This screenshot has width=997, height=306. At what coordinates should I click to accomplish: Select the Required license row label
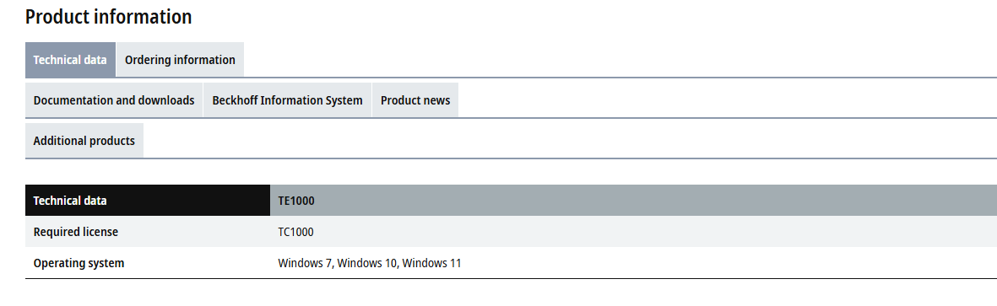click(76, 233)
